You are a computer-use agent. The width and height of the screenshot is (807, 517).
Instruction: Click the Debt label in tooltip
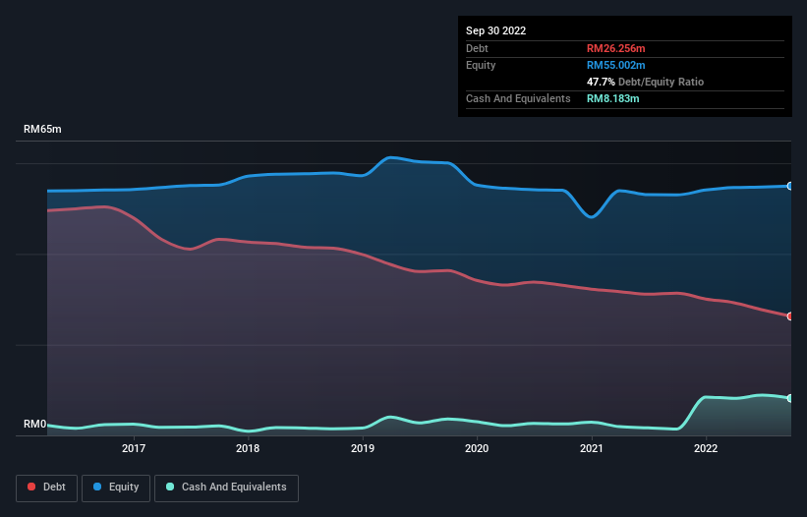(477, 48)
